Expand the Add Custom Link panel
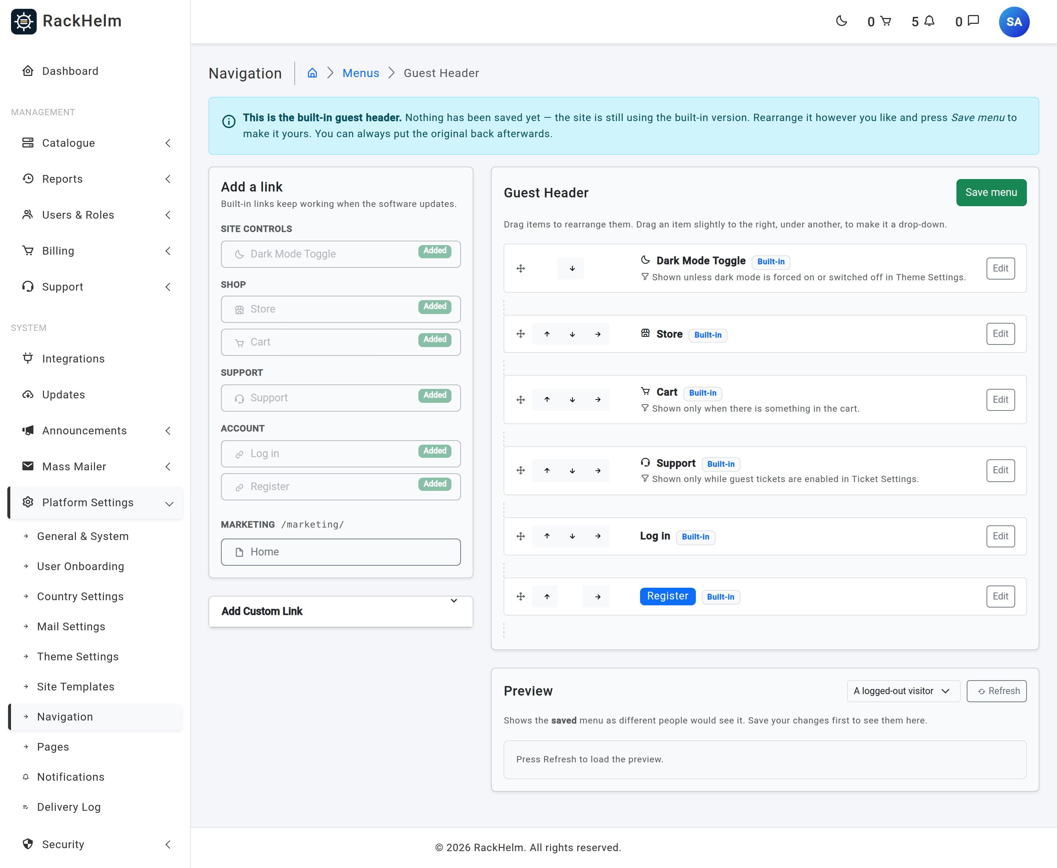Screen dimensions: 1057x868 tap(340, 611)
